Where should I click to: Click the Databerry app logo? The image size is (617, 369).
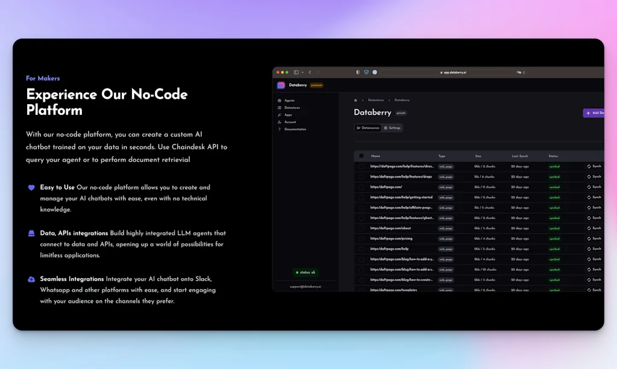[281, 85]
